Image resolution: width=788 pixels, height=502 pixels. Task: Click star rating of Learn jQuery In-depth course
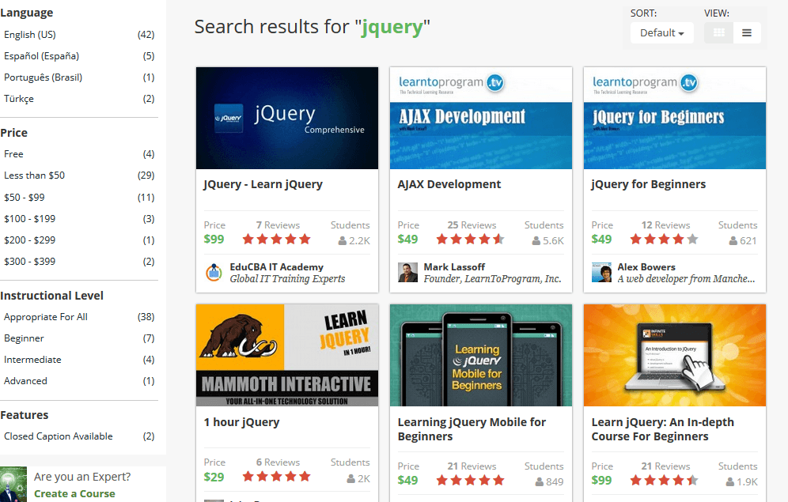coord(665,481)
